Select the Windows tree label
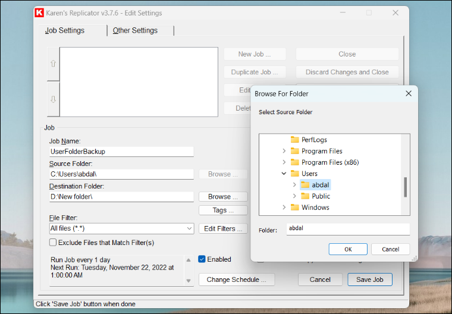This screenshot has width=452, height=314. pyautogui.click(x=315, y=208)
